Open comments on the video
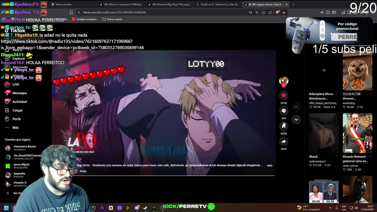The image size is (377, 212). pyautogui.click(x=284, y=111)
